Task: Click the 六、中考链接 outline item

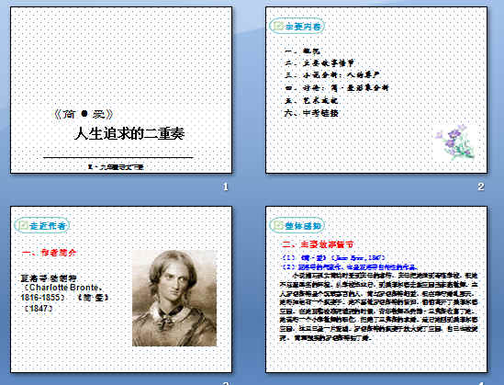Action: pos(311,113)
